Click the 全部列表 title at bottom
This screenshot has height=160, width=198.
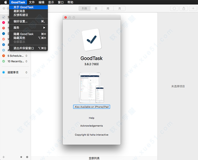94,158
